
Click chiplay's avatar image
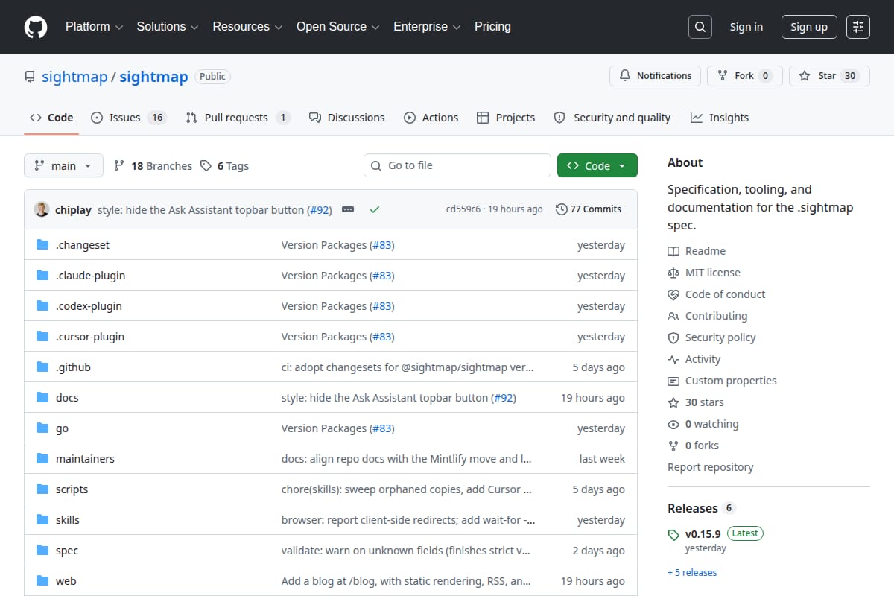pos(42,209)
